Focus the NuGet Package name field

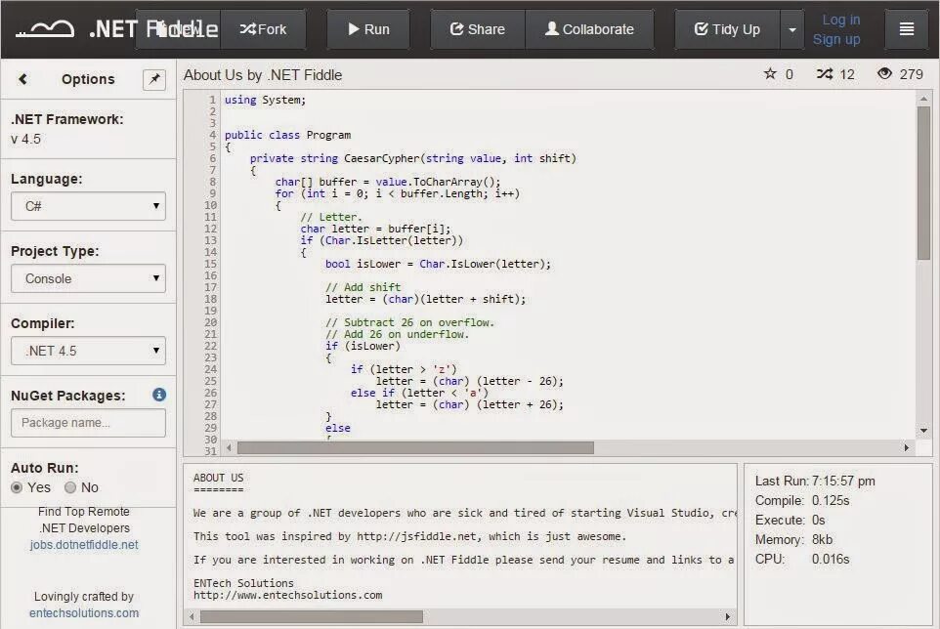(x=88, y=423)
